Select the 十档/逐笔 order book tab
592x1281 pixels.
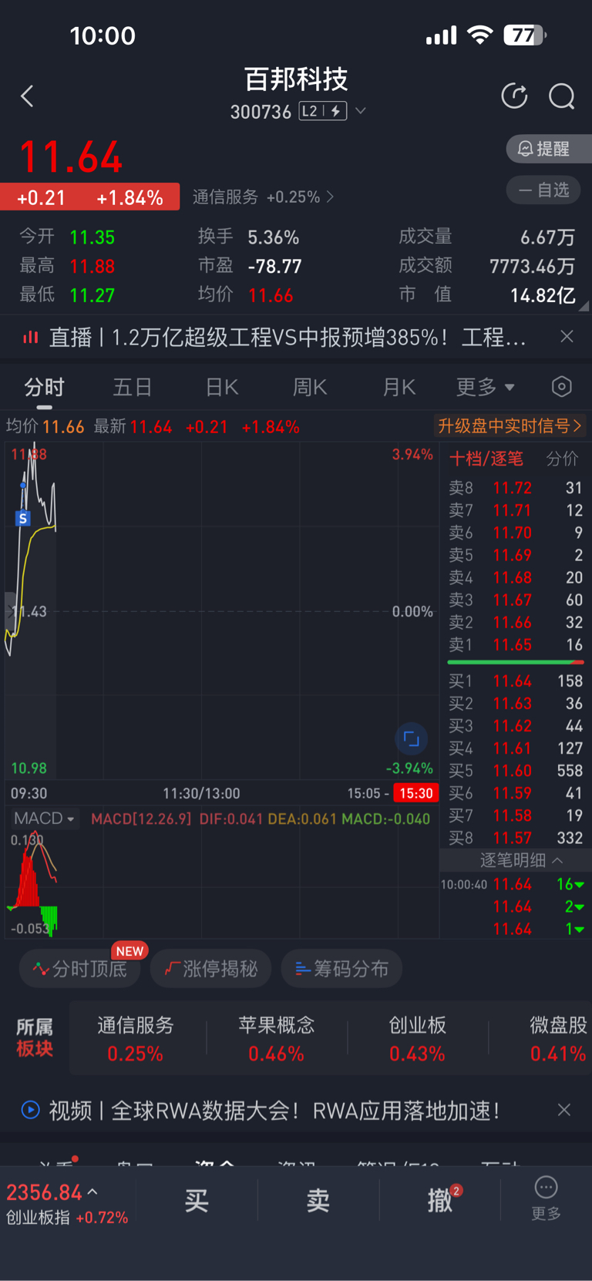coord(486,459)
